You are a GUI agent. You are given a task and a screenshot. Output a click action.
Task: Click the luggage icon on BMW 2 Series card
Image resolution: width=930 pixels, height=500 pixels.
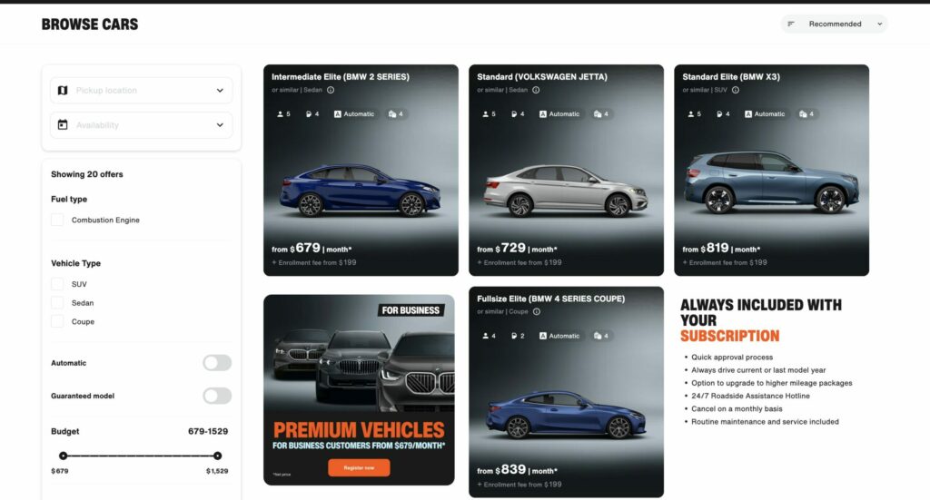392,114
